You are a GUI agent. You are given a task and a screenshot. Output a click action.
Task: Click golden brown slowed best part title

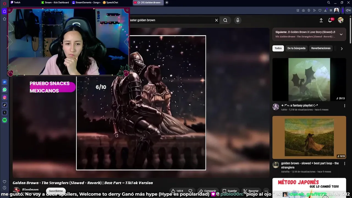coord(310,165)
